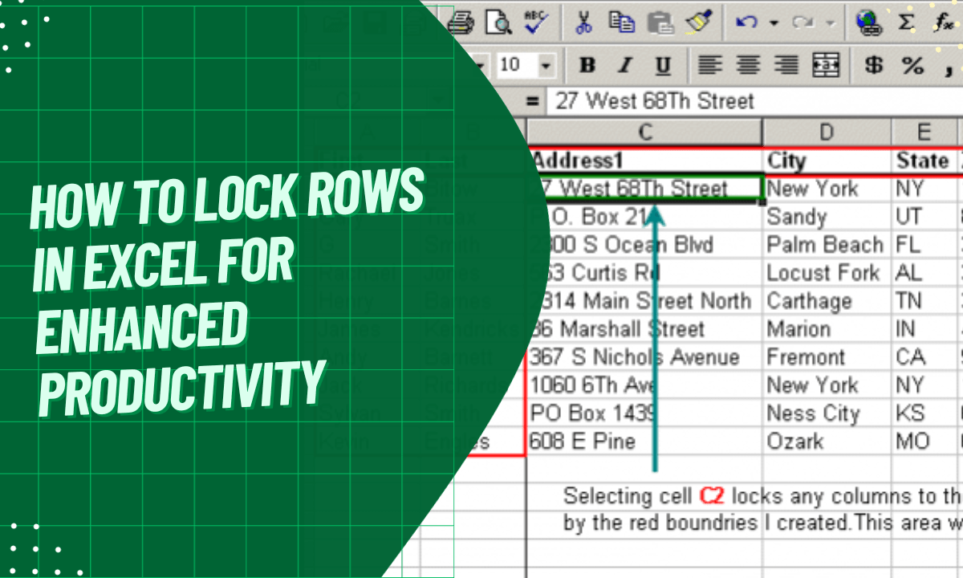Apply the Percent Style format
This screenshot has height=578, width=963.
[x=913, y=65]
